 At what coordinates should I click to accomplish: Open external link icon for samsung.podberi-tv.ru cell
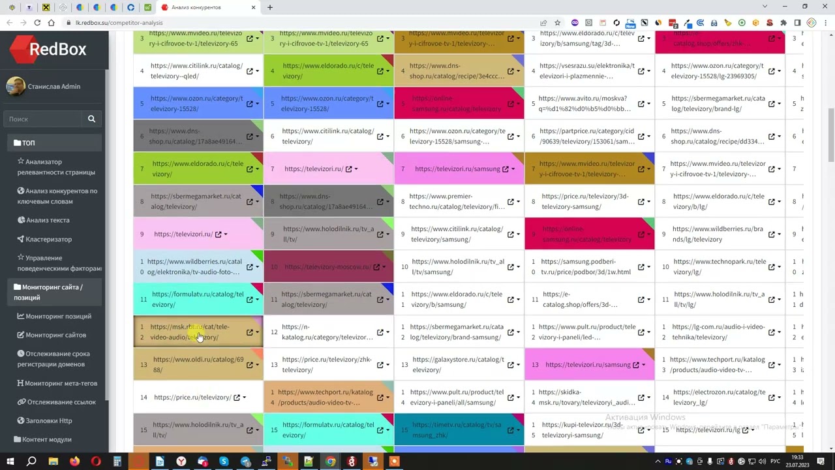click(641, 267)
